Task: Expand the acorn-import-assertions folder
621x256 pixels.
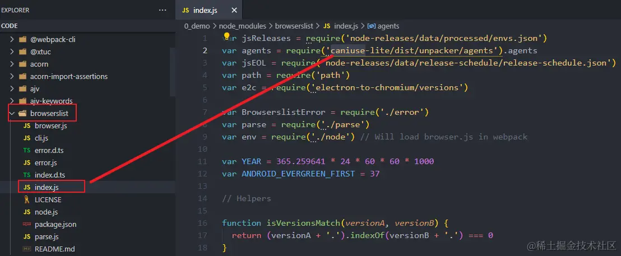Action: 11,76
